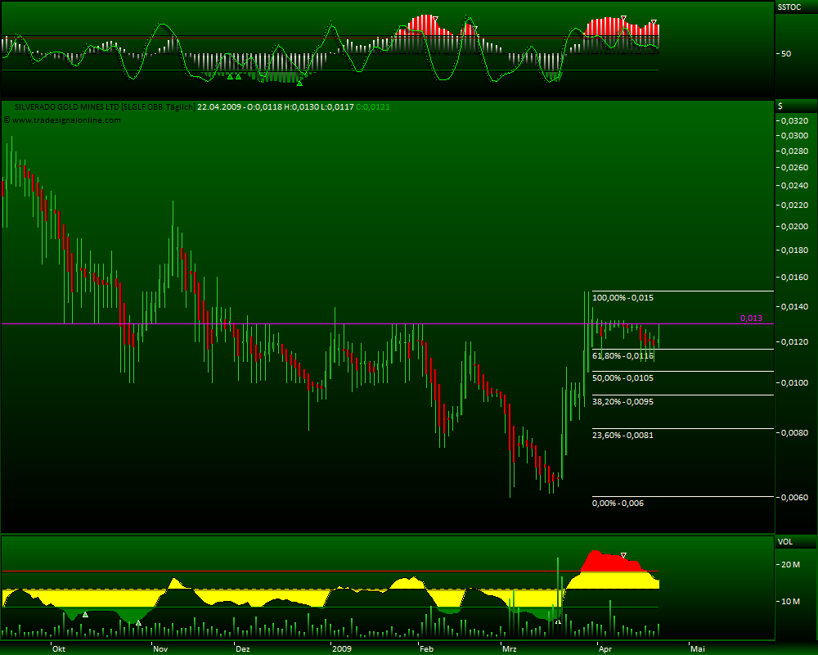This screenshot has height=655, width=818.
Task: Click the Nov label on the time axis
Action: [x=160, y=648]
